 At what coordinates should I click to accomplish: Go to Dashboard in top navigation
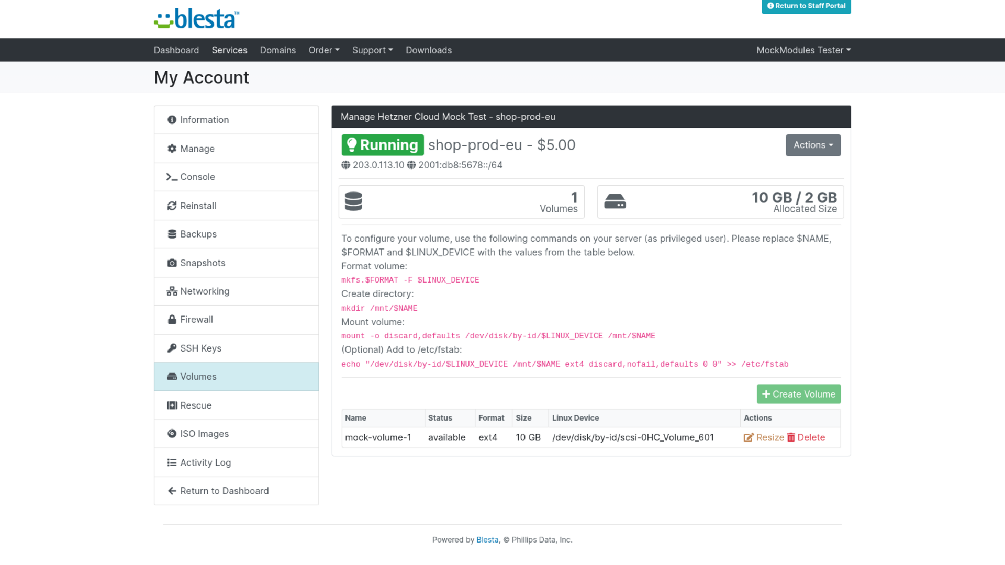(176, 50)
